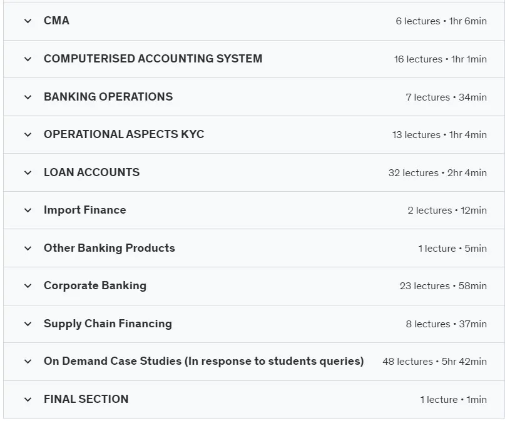This screenshot has height=421, width=505.
Task: Expand Operational Aspects KYC chevron
Action: 28,135
